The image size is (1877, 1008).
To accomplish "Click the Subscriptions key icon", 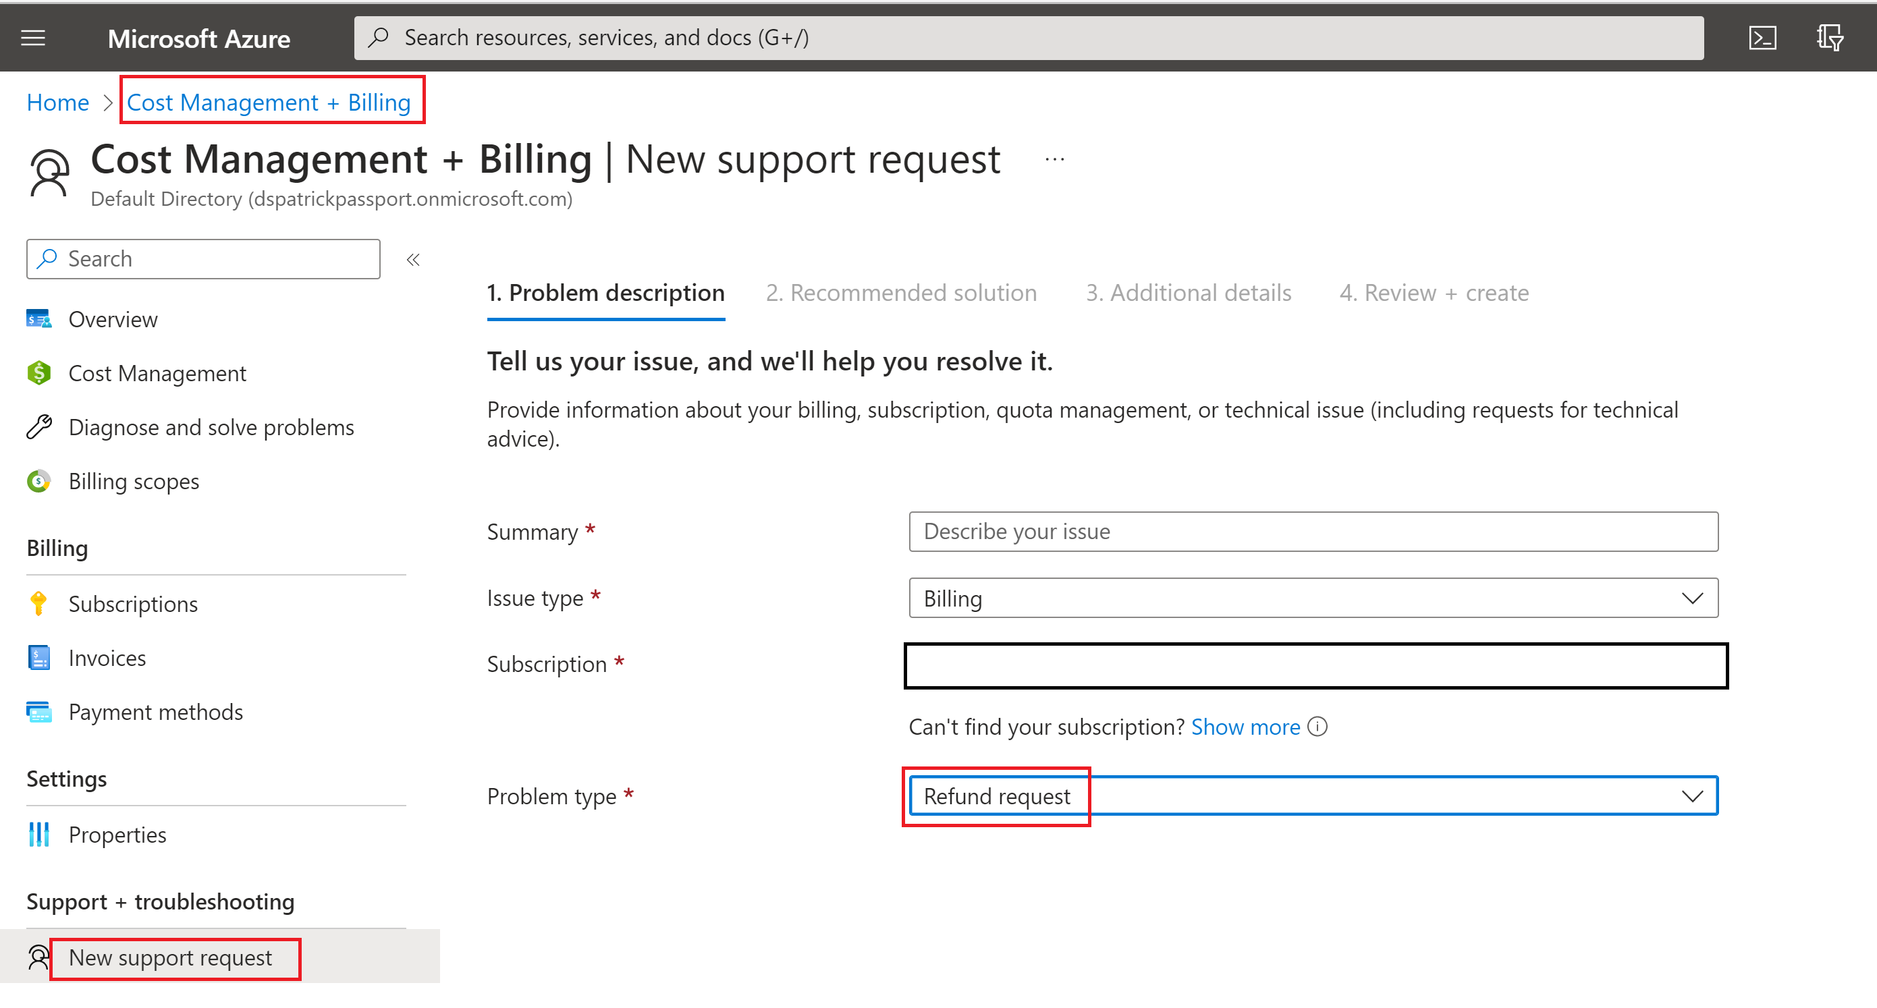I will pyautogui.click(x=38, y=604).
